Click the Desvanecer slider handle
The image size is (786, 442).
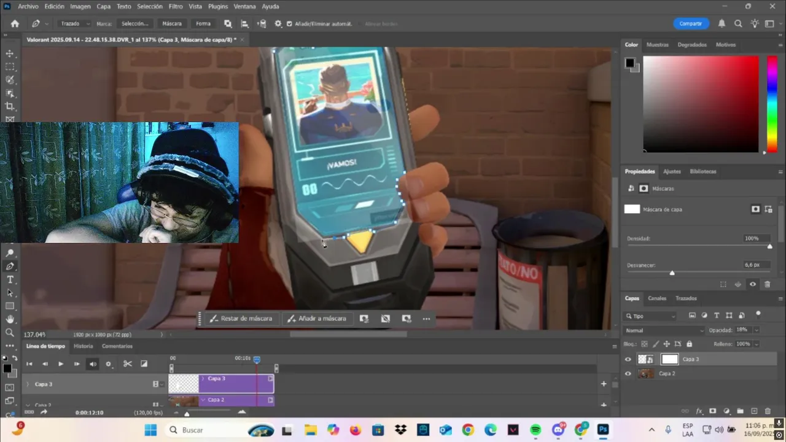click(672, 273)
